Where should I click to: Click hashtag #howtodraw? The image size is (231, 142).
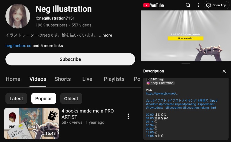click(154, 108)
